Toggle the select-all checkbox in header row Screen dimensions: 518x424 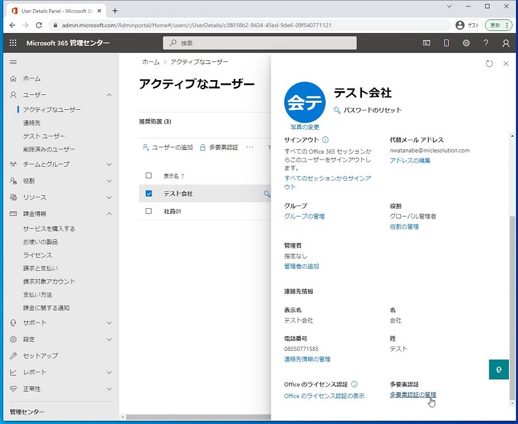click(x=149, y=175)
